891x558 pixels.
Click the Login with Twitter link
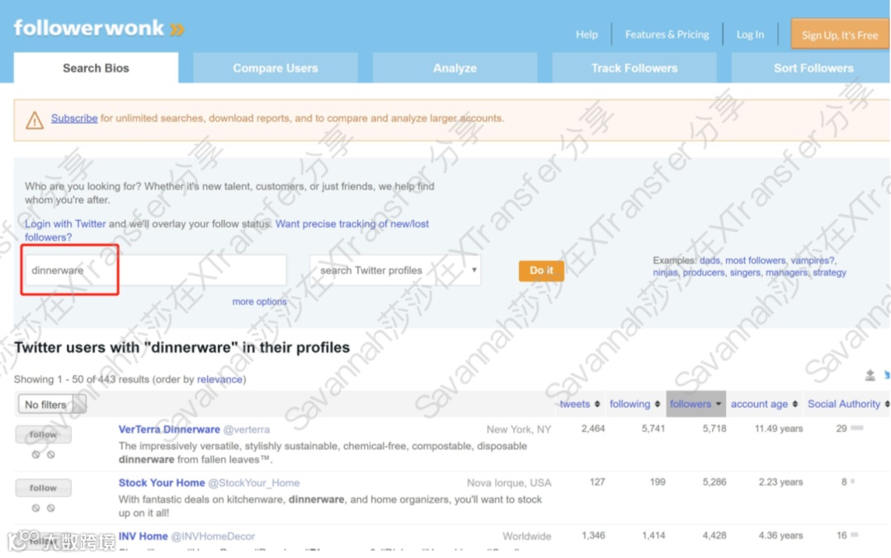[x=65, y=223]
